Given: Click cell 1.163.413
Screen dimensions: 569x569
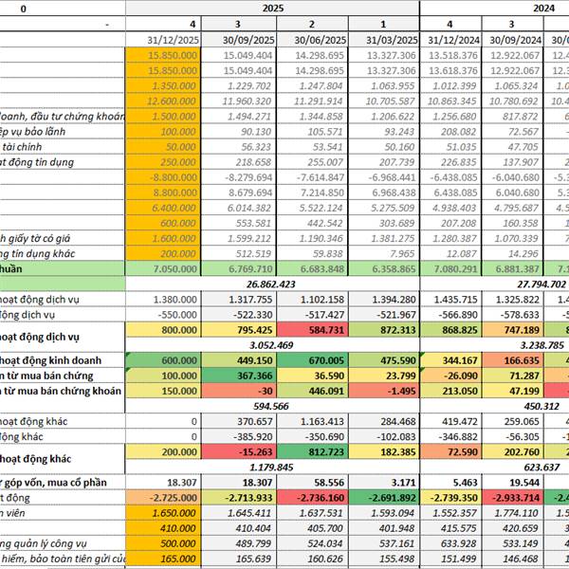Looking at the screenshot, I should (x=312, y=421).
